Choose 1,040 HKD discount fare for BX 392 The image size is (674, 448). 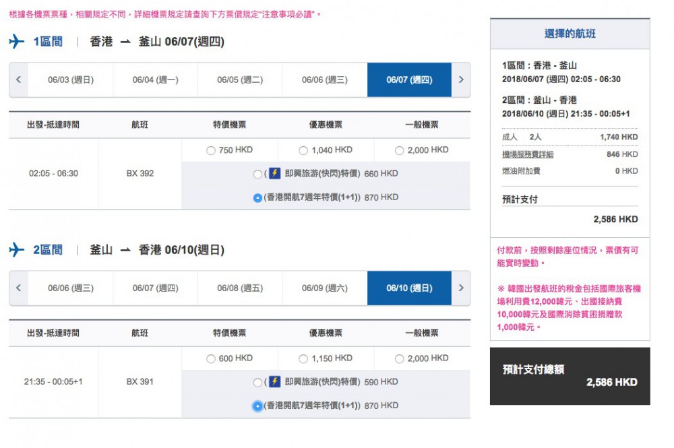coord(303,151)
